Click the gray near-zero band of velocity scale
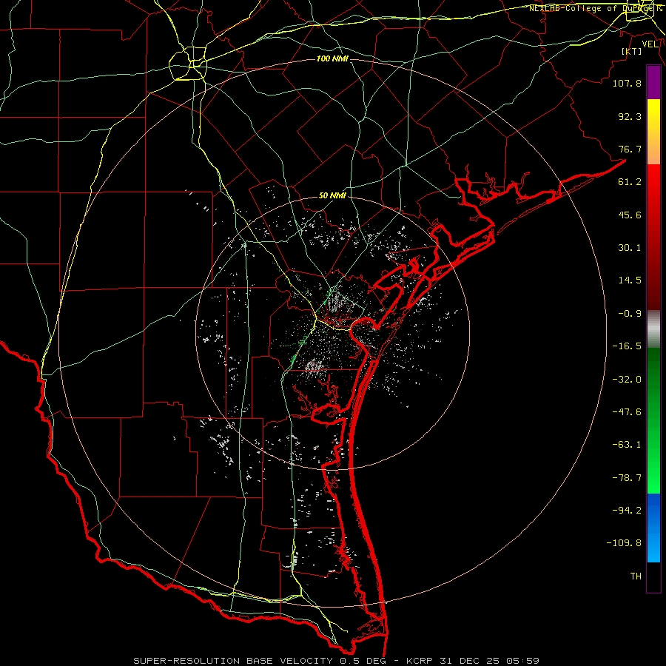Viewport: 666px width, 666px height. point(653,329)
